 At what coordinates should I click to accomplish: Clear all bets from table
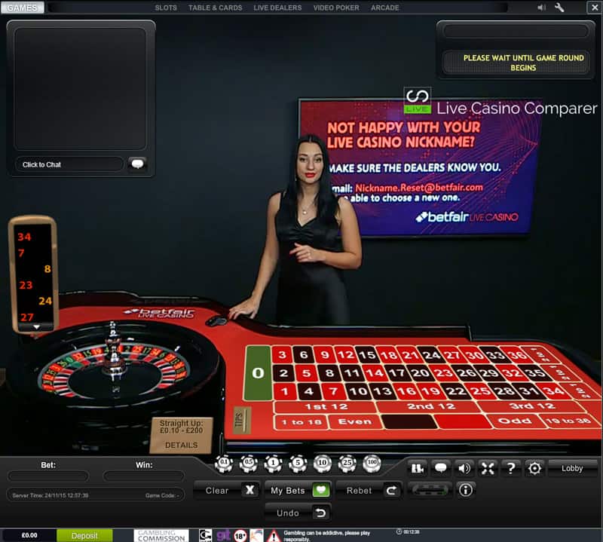click(x=227, y=490)
